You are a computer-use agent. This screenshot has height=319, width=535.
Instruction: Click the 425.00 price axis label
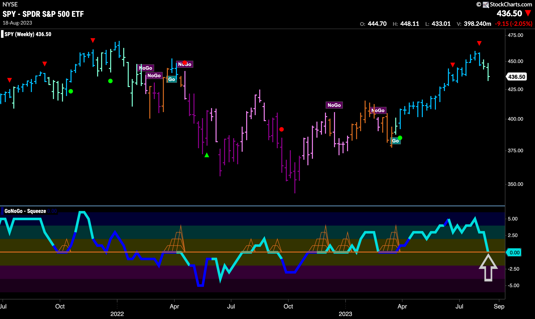515,89
